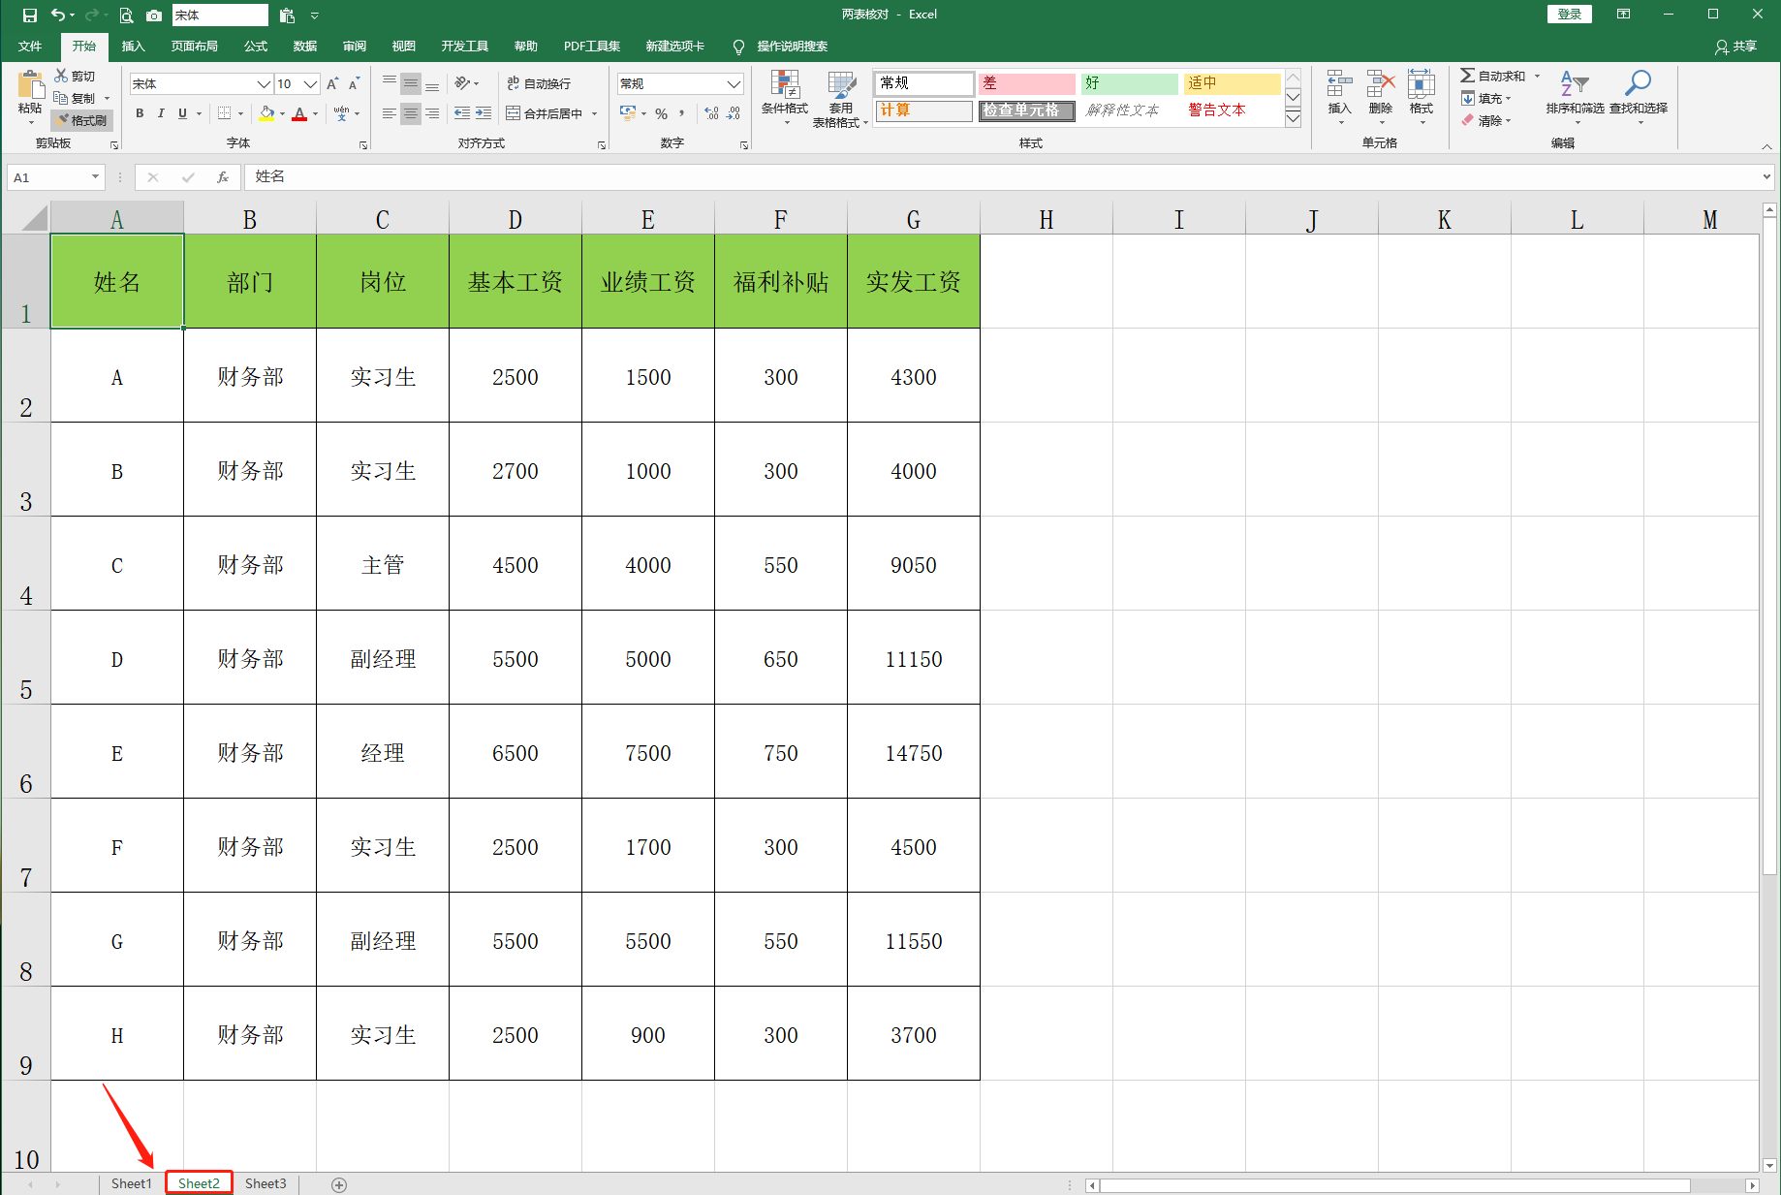
Task: Click the text orientation icon
Action: 463,83
